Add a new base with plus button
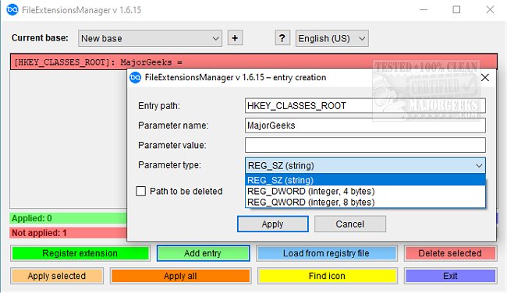The width and height of the screenshot is (507, 293). pos(235,38)
